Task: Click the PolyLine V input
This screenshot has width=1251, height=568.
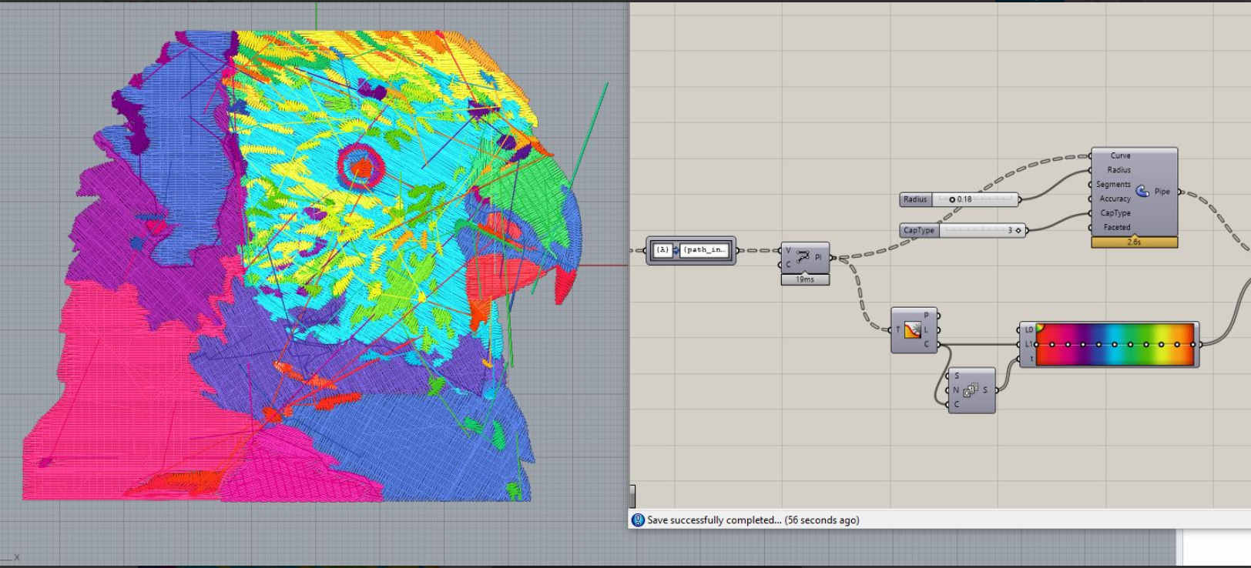Action: [x=788, y=250]
